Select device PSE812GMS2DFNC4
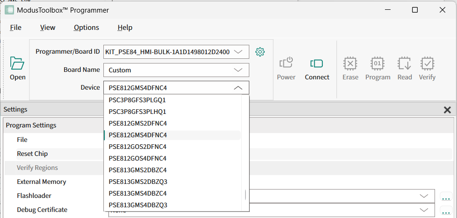457x218 pixels. pos(173,123)
